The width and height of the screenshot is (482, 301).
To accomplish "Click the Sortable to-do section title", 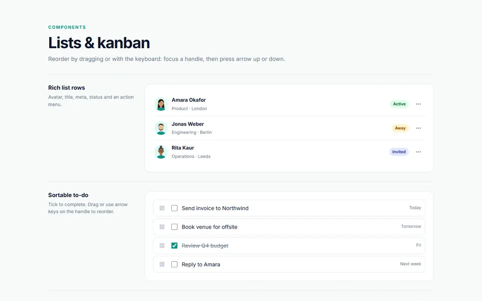I will pos(68,195).
